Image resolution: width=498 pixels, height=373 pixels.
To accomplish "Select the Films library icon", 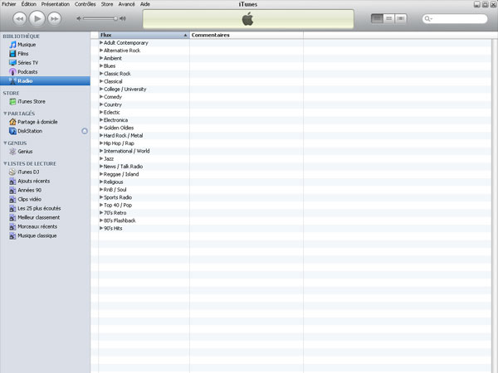I will click(x=12, y=54).
